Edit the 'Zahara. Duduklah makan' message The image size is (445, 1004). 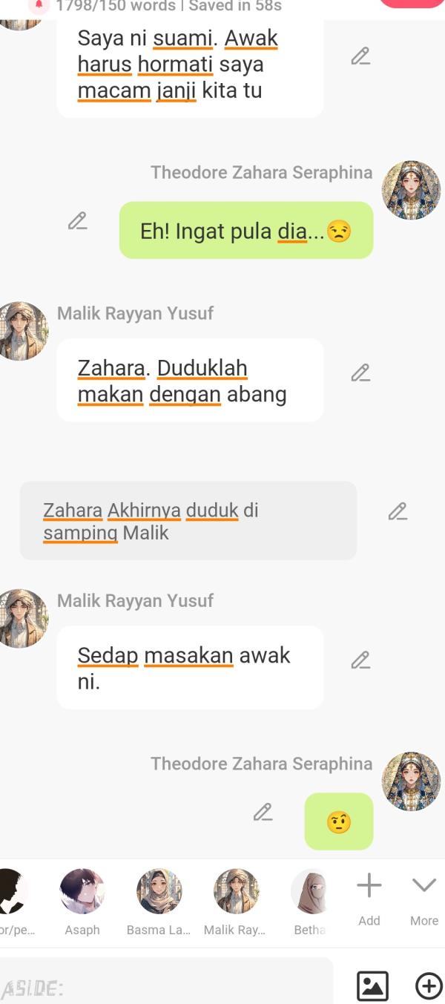[x=360, y=373]
